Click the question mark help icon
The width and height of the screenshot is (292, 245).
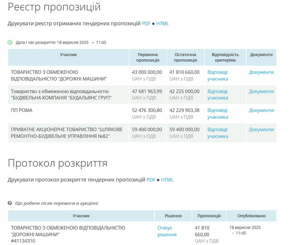10,203
